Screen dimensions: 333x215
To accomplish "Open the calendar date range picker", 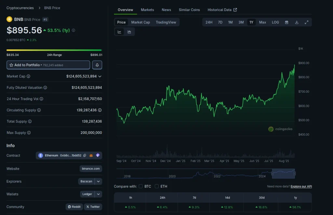I will [286, 22].
